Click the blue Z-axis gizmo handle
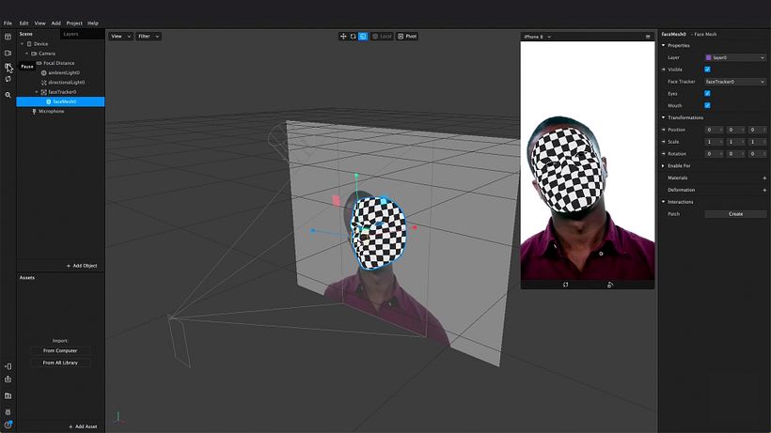 [313, 230]
